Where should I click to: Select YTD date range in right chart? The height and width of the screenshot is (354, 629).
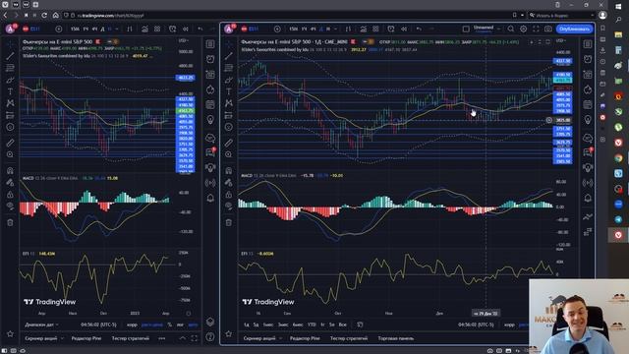pos(312,324)
